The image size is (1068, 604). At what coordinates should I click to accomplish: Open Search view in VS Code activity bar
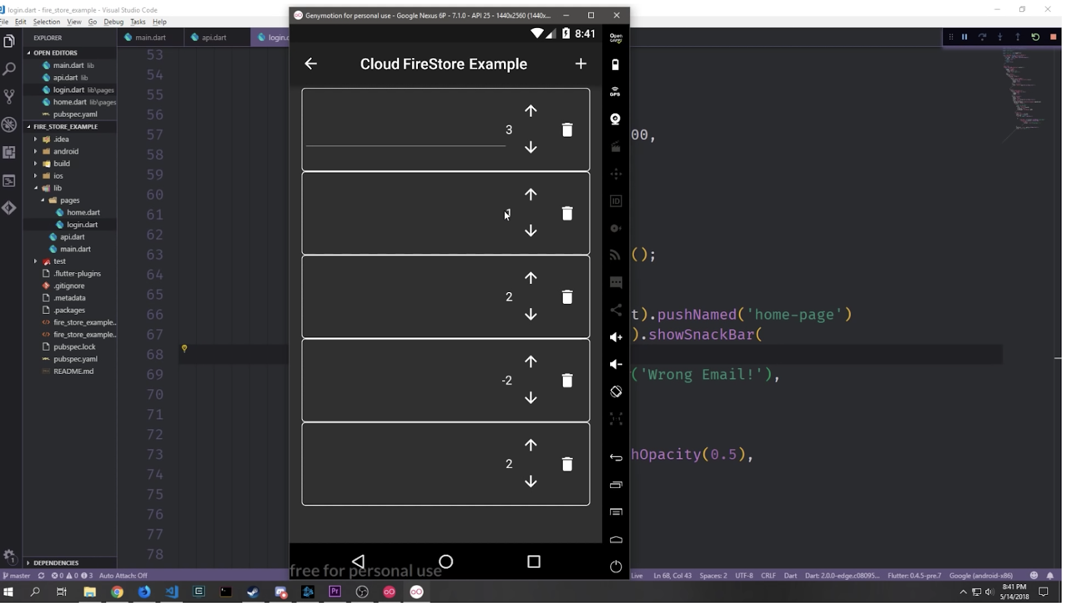point(9,69)
